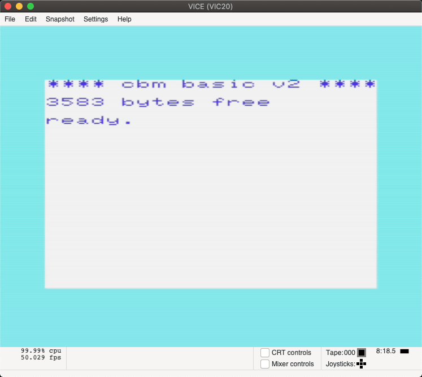Click the black drive LED indicator
Viewport: 422px width, 377px height.
(x=404, y=351)
